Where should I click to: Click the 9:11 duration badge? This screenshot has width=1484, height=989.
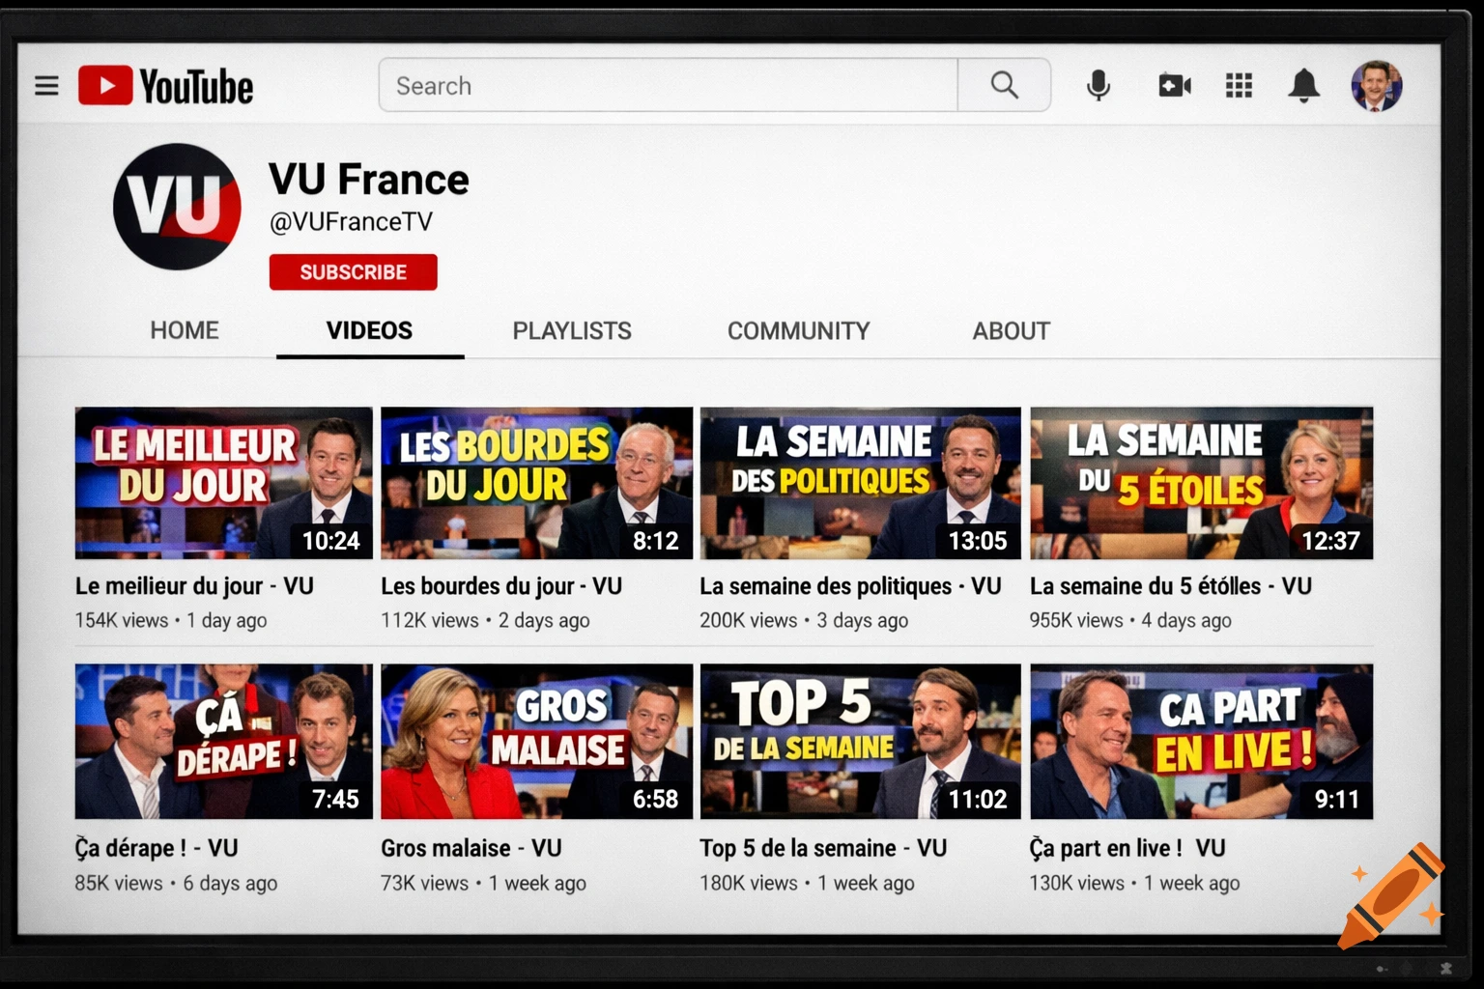1336,799
